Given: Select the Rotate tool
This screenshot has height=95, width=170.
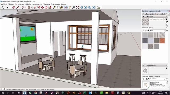Looking at the screenshot, I should pos(46,7).
